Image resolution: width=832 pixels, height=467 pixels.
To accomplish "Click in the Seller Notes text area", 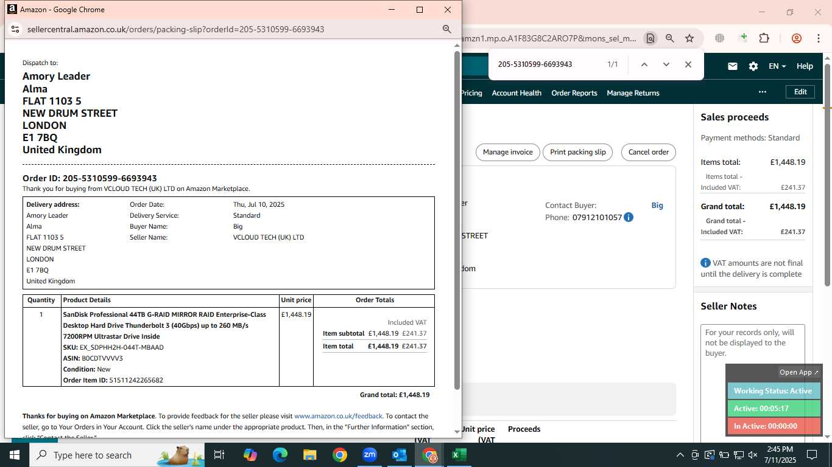I will pyautogui.click(x=752, y=383).
